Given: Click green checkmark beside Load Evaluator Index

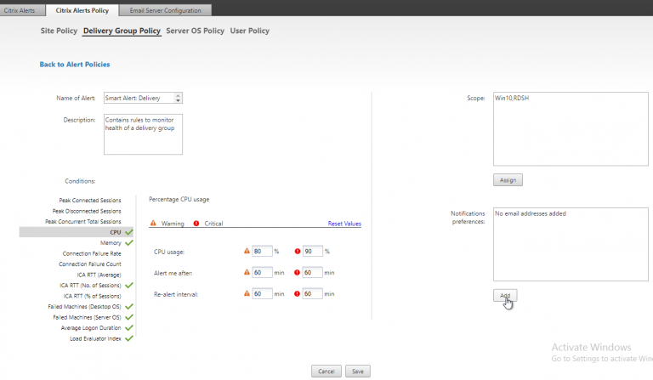Looking at the screenshot, I should [x=128, y=337].
